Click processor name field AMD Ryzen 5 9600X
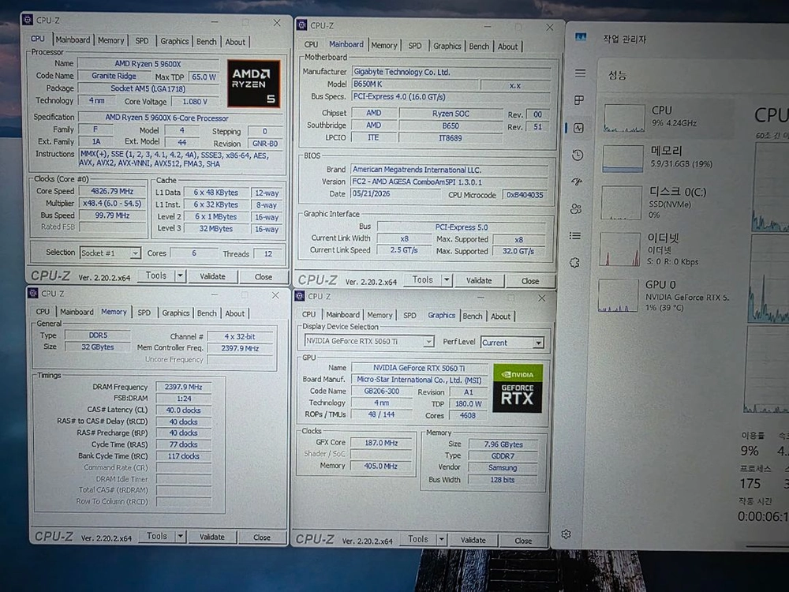Image resolution: width=789 pixels, height=592 pixels. (x=148, y=64)
